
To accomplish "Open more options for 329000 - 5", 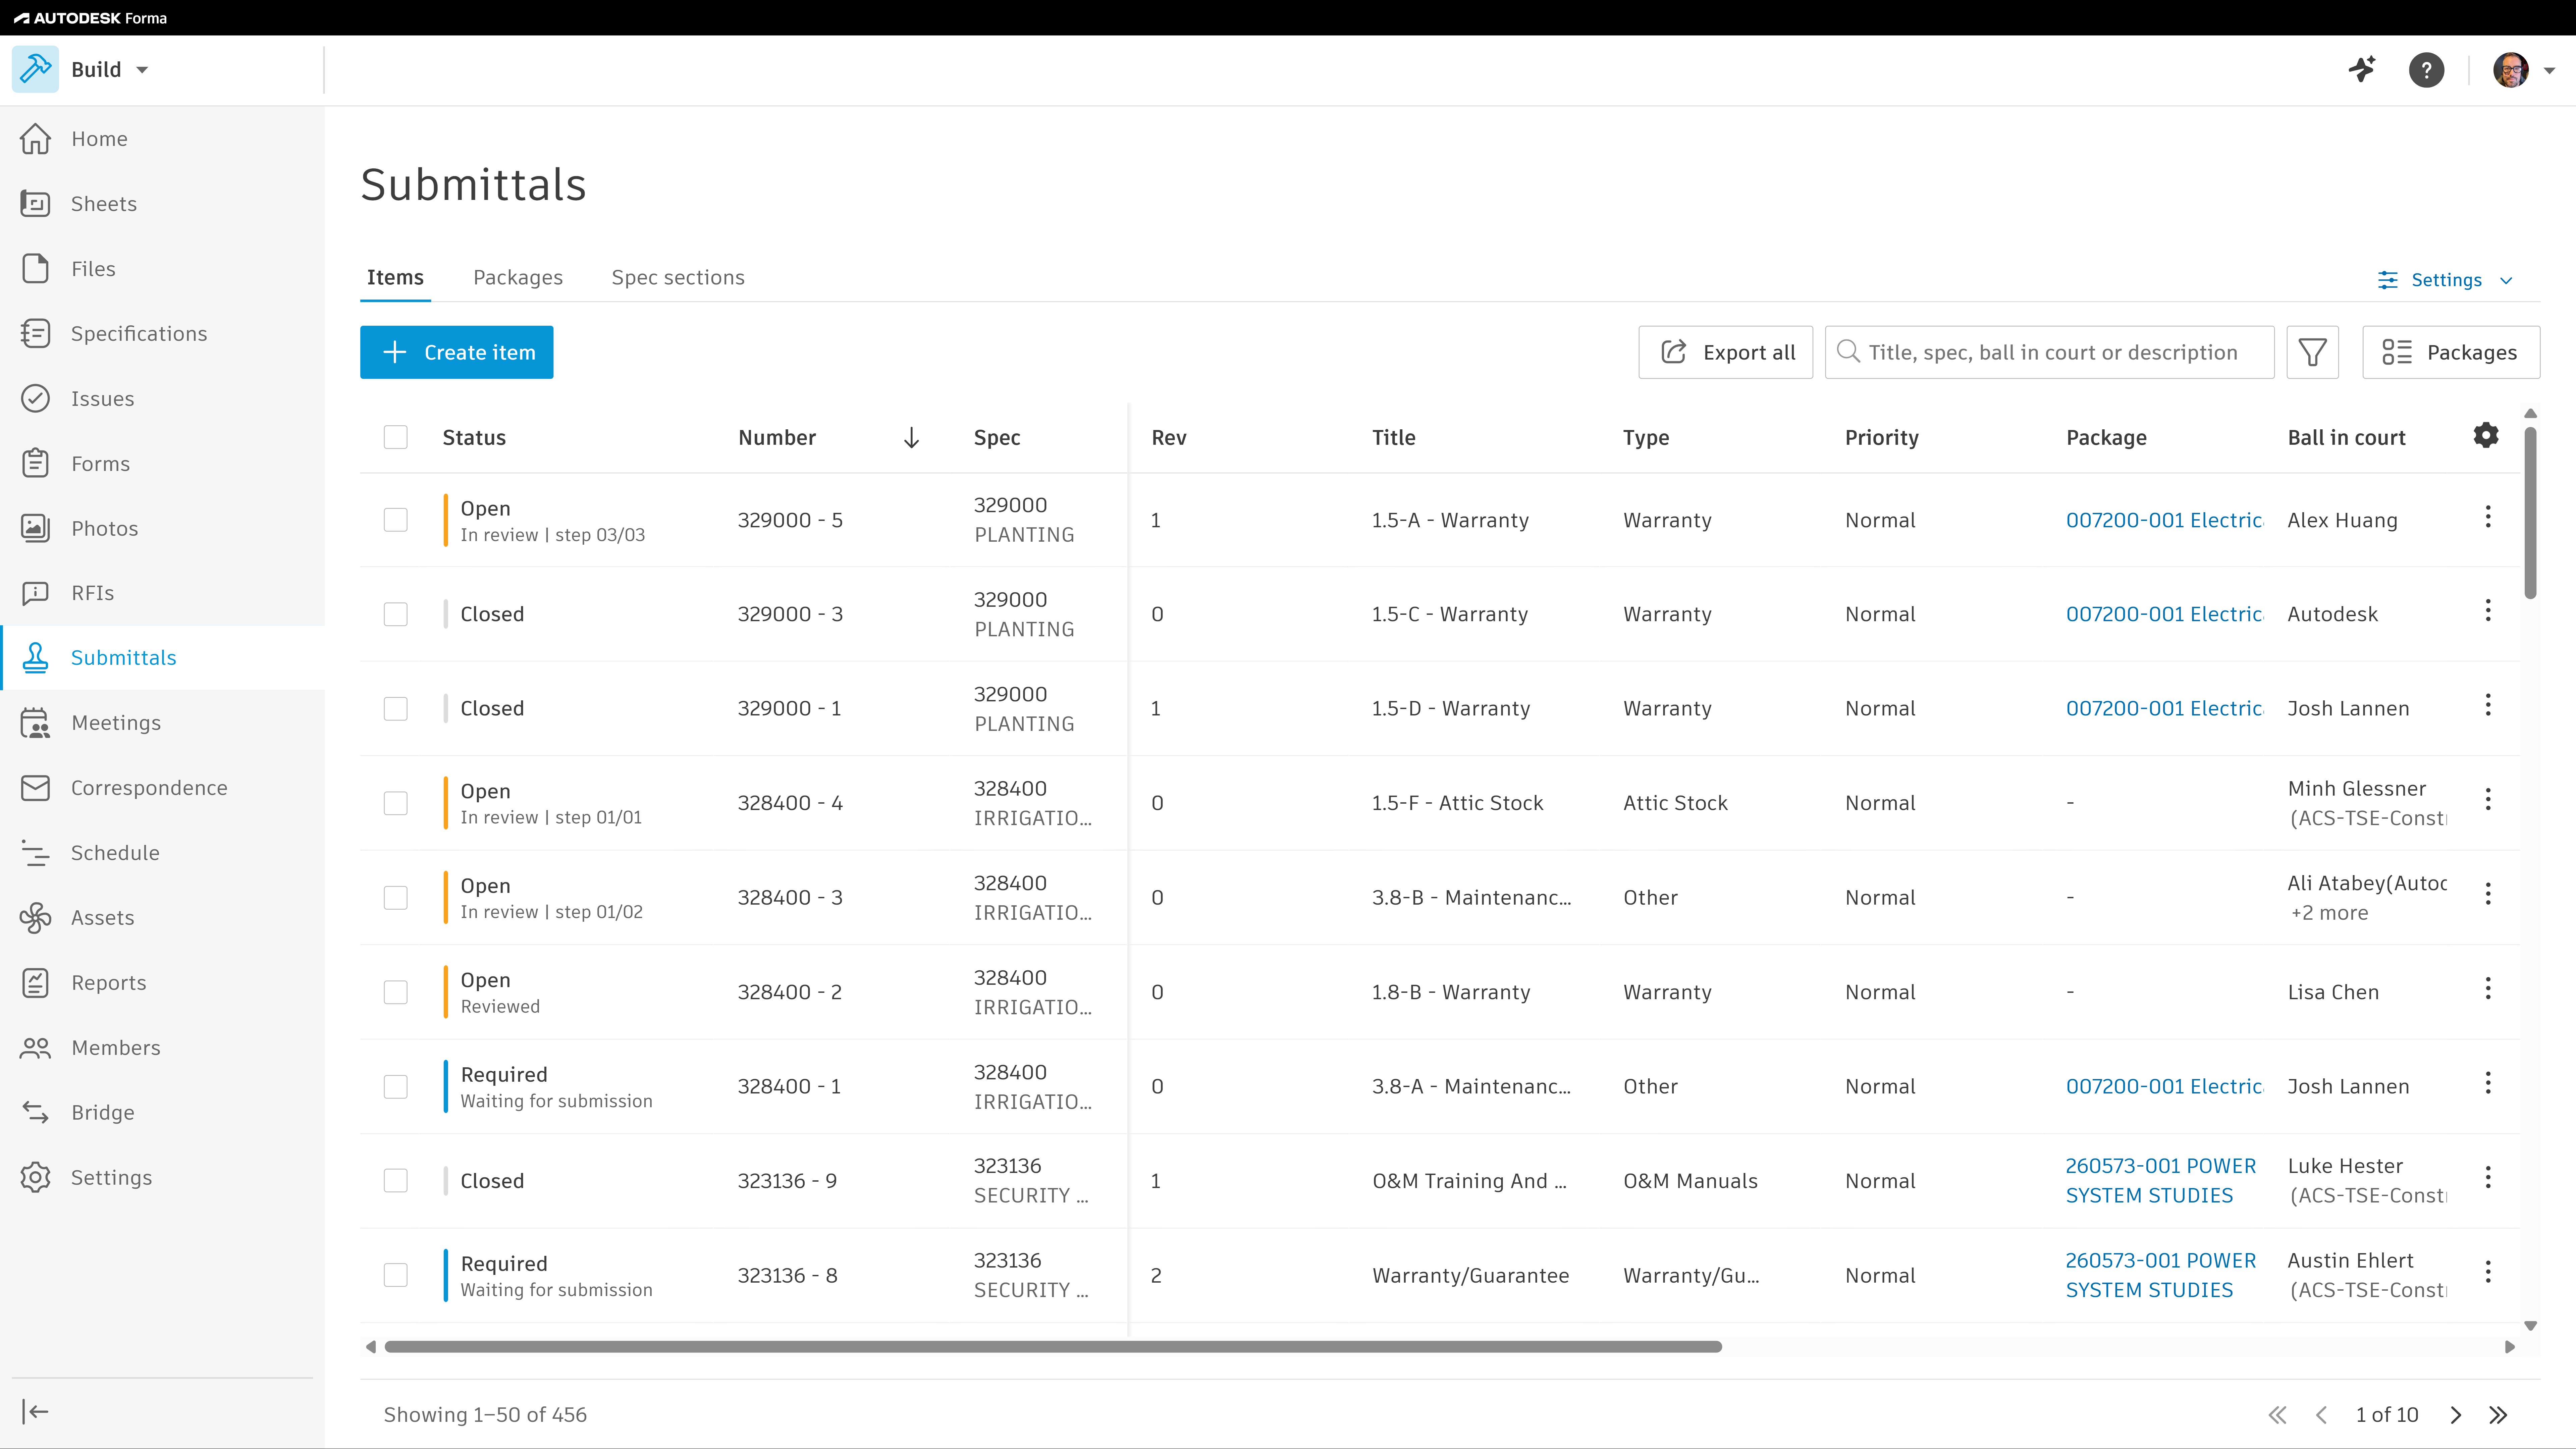I will (2488, 517).
